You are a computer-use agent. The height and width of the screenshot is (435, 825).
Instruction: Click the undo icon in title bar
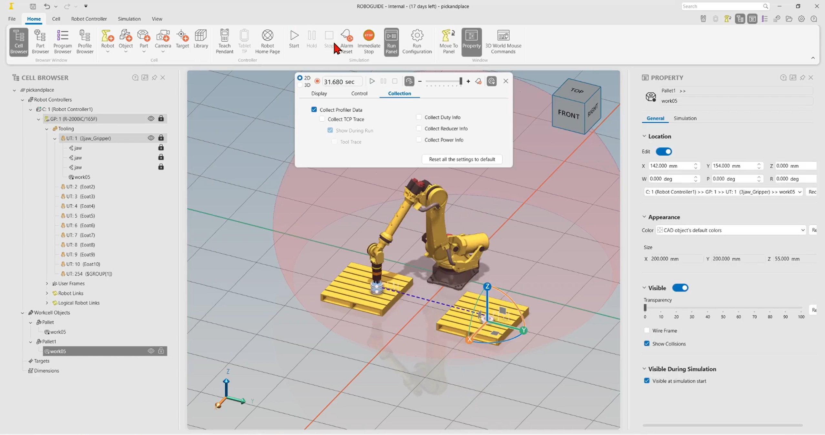click(47, 6)
